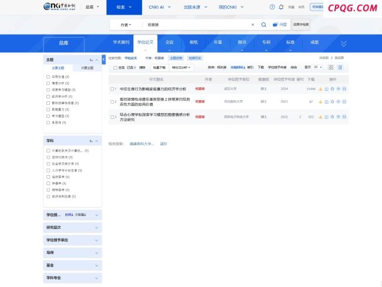Open the help question-mark icon in header

pyautogui.click(x=272, y=7)
